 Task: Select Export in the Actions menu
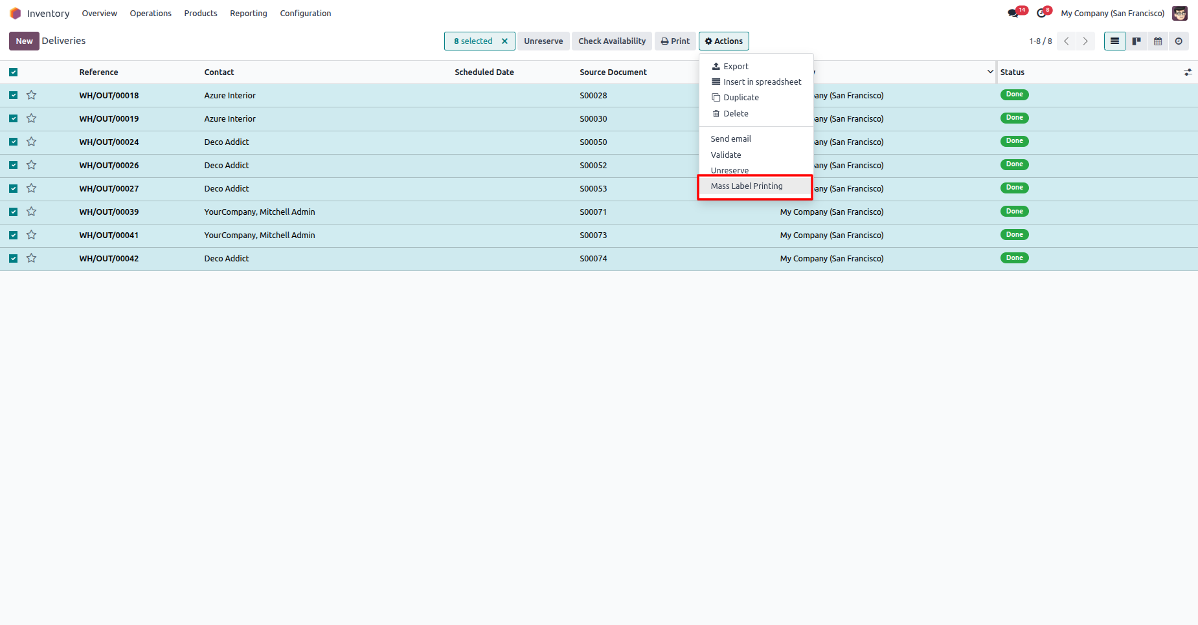point(736,67)
